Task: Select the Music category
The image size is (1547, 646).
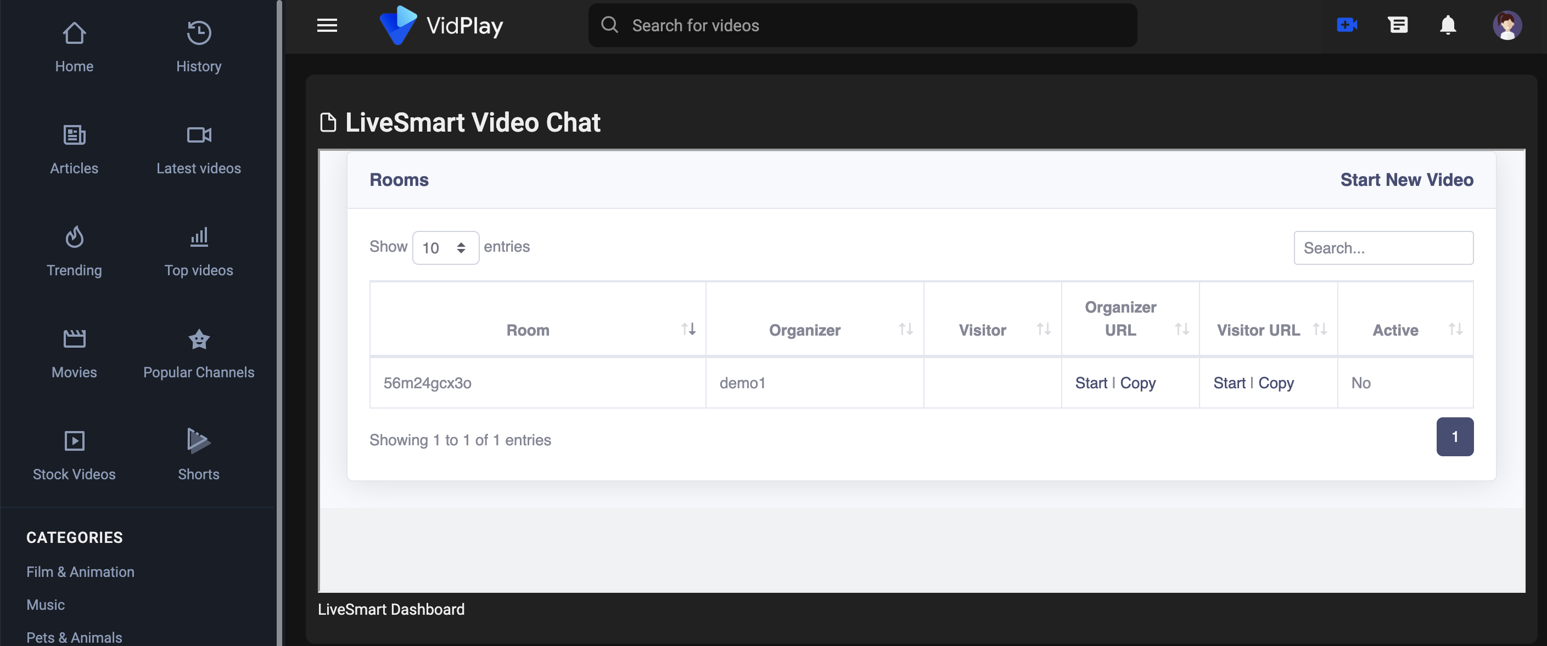Action: [x=45, y=605]
